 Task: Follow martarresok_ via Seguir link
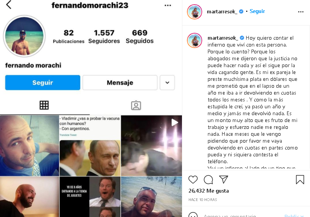[x=257, y=11]
